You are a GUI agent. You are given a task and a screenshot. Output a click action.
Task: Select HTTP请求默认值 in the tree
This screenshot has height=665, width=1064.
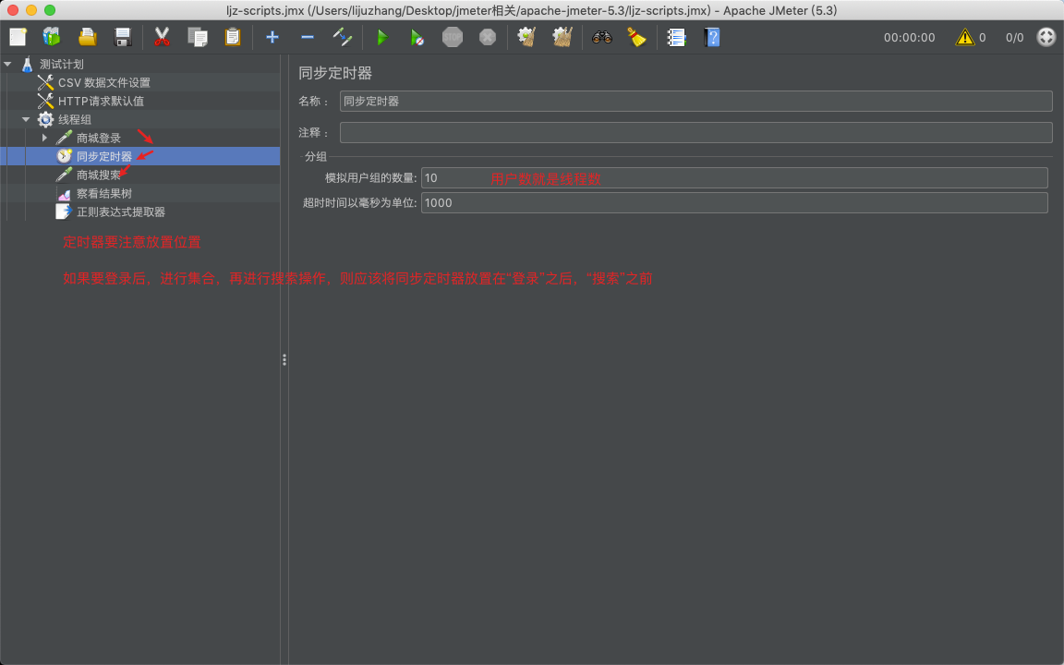click(101, 101)
